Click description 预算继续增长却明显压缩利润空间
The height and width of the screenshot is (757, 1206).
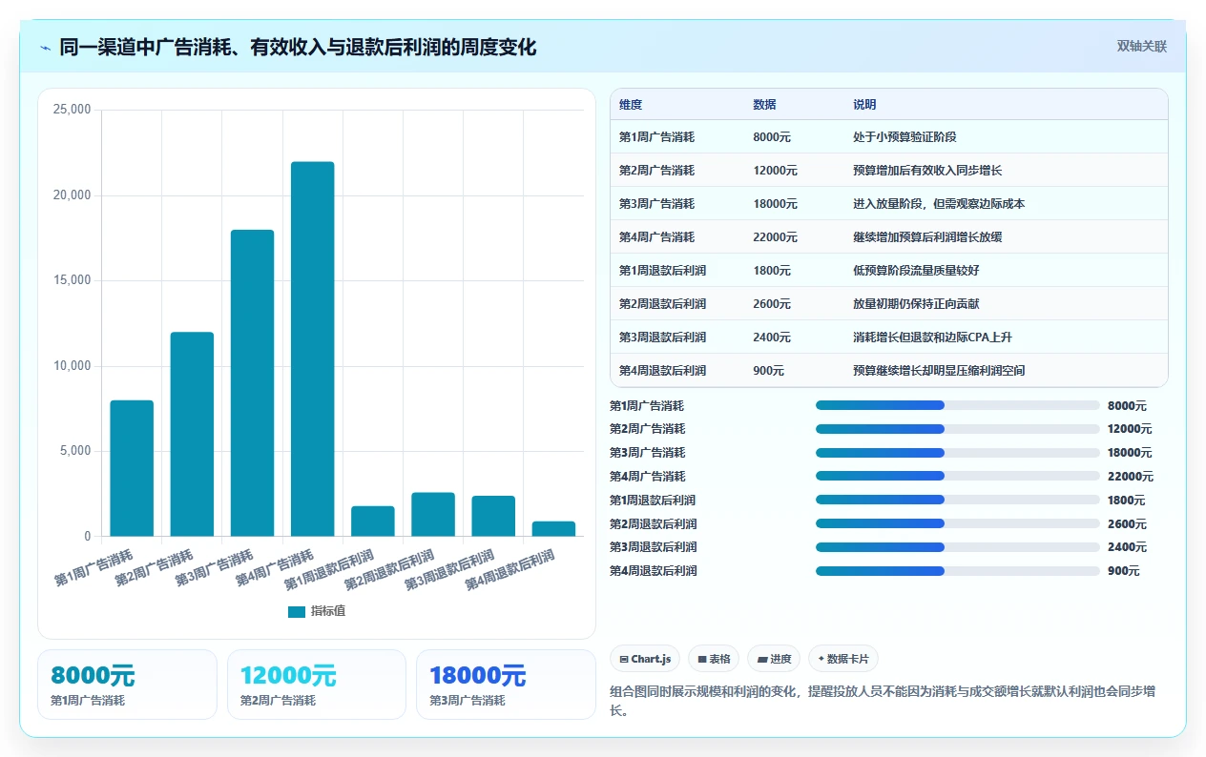(x=939, y=371)
